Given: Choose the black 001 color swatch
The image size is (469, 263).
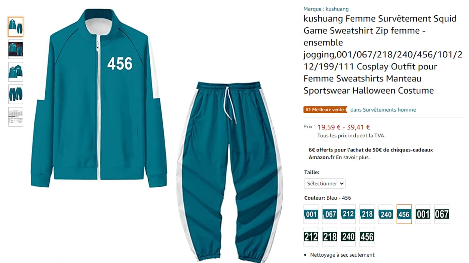Looking at the screenshot, I should [423, 214].
